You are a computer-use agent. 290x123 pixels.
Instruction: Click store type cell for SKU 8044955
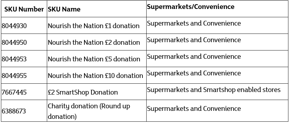pos(217,75)
